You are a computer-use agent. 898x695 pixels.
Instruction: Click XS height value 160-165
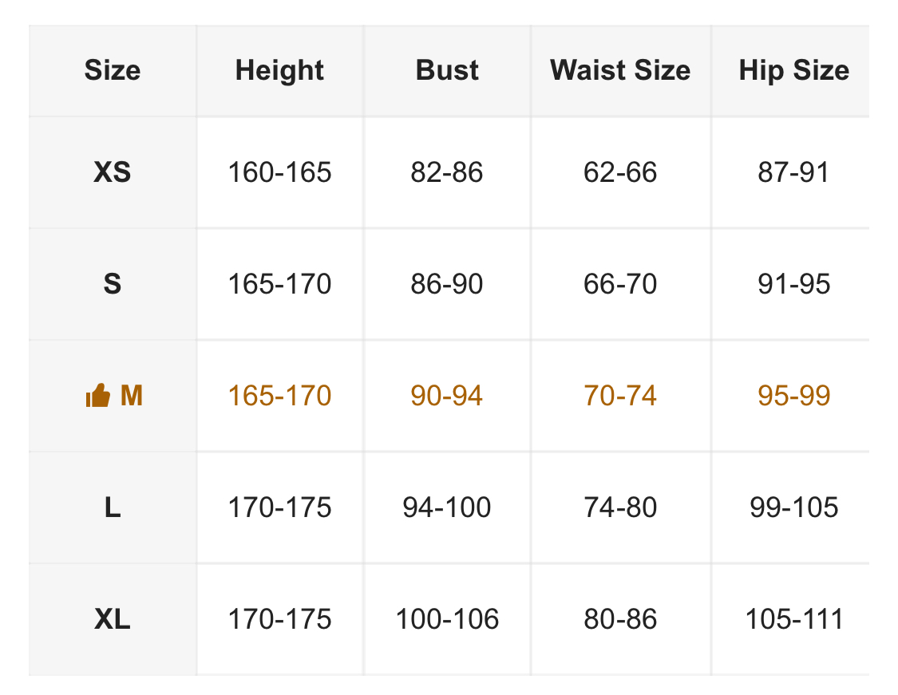(279, 172)
